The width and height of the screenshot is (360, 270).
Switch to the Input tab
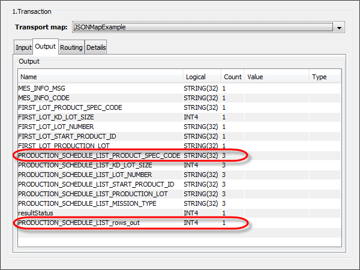[23, 47]
